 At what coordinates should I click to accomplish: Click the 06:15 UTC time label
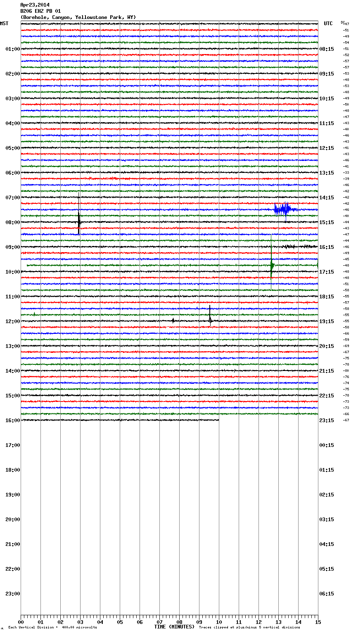coord(327,594)
